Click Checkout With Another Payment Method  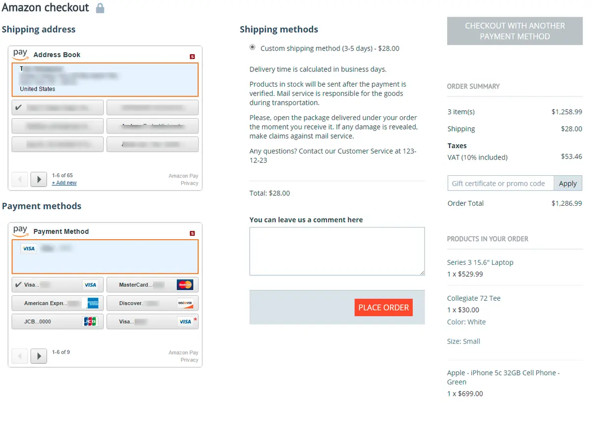[515, 31]
